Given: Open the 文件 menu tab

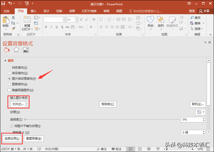Looking at the screenshot, I should click(6, 11).
